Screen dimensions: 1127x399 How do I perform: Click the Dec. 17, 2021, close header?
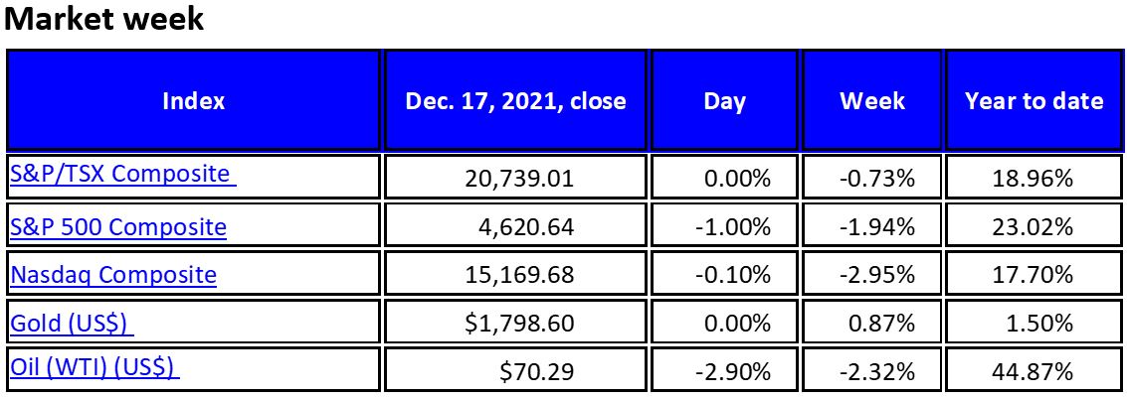click(515, 100)
